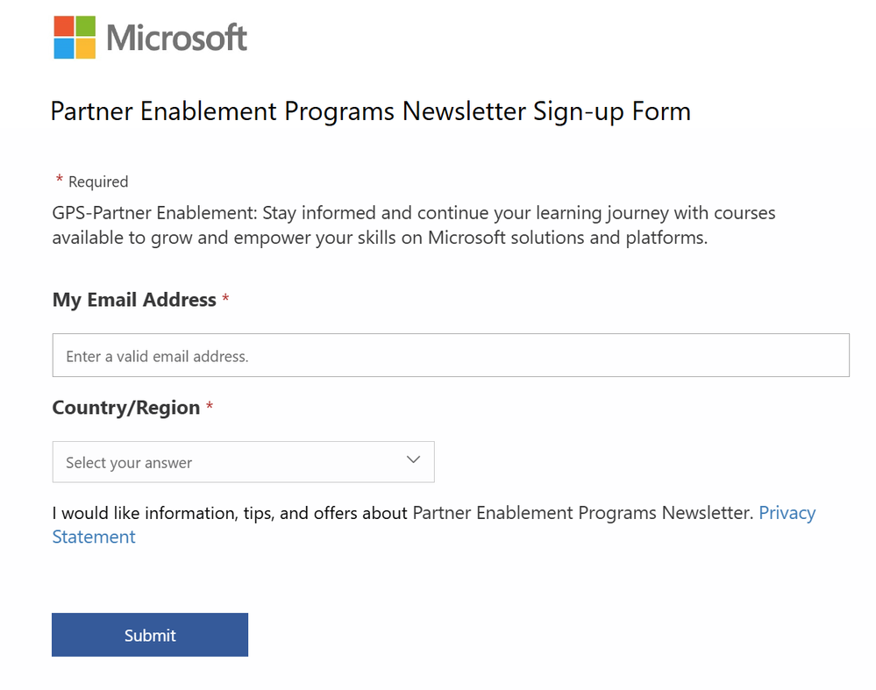876x690 pixels.
Task: Click the 'Select your answer' placeholder text
Action: coord(129,463)
